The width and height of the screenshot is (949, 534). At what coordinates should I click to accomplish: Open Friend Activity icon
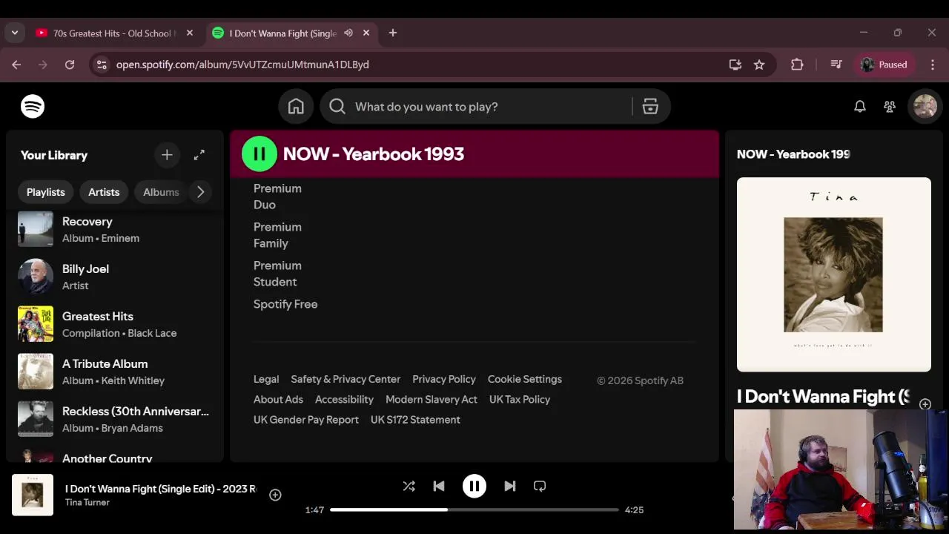(x=890, y=107)
